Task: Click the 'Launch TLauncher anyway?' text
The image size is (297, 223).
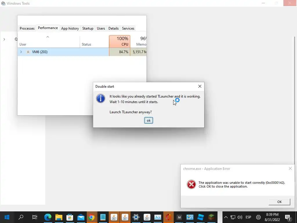Action: (131, 112)
